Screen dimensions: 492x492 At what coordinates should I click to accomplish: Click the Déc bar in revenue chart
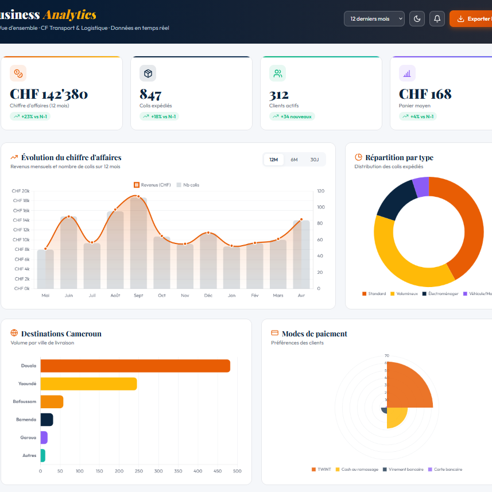coord(208,261)
